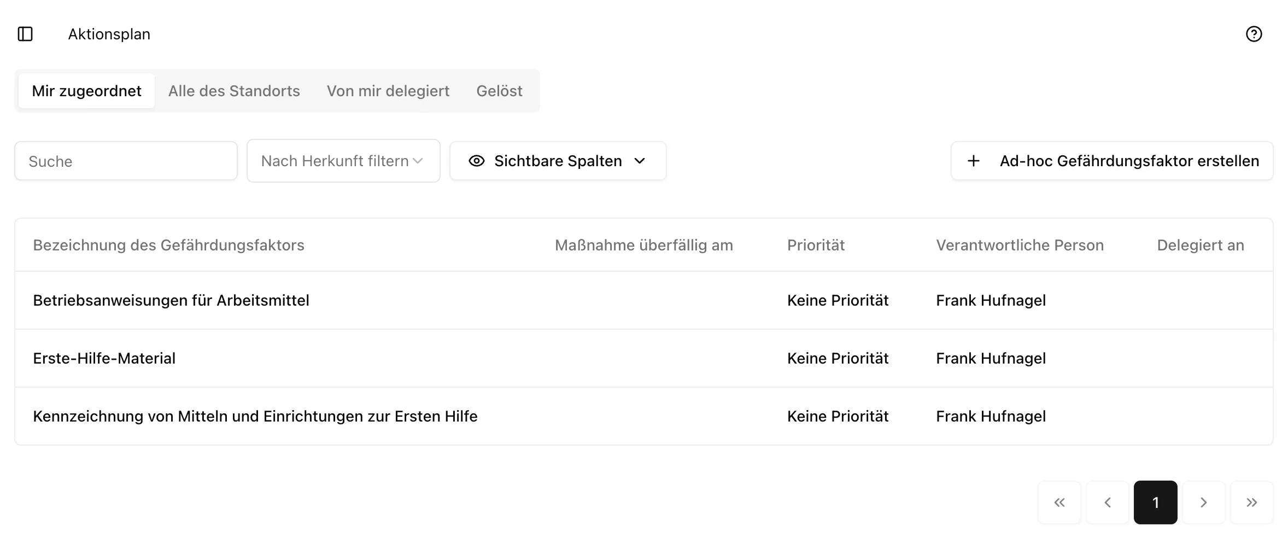This screenshot has width=1288, height=538.
Task: Open Betriebsanweisungen für Arbeitsmittel entry
Action: point(171,300)
